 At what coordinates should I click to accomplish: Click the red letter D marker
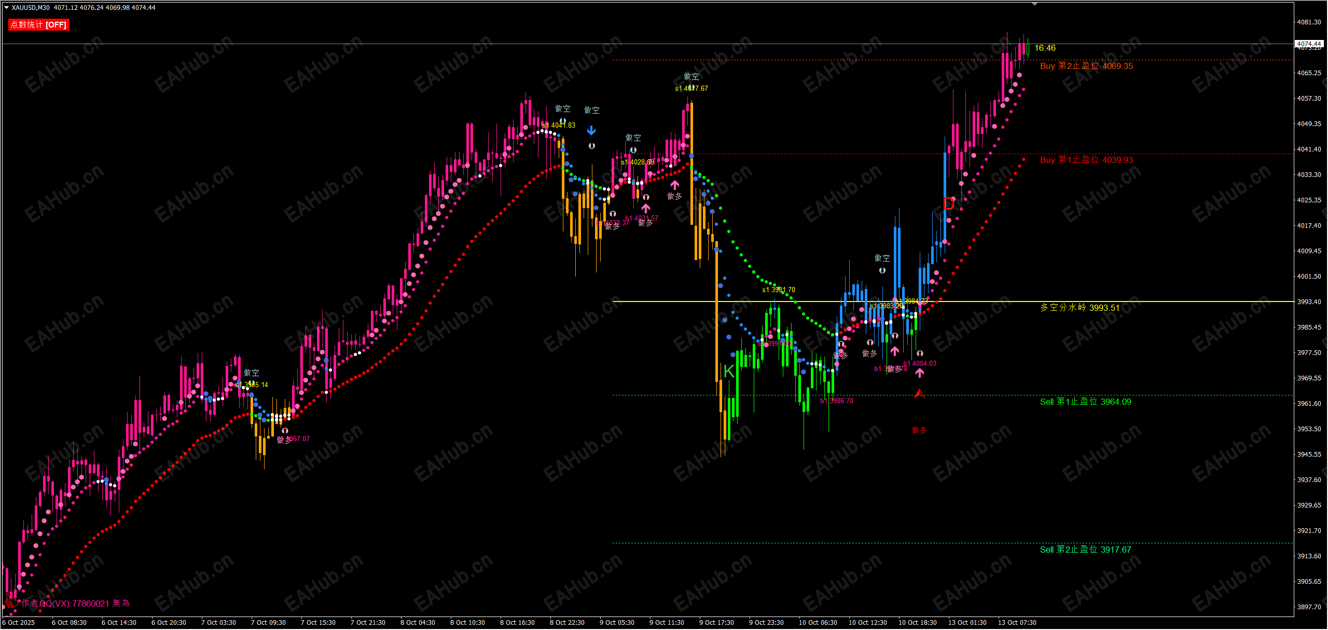click(x=949, y=203)
